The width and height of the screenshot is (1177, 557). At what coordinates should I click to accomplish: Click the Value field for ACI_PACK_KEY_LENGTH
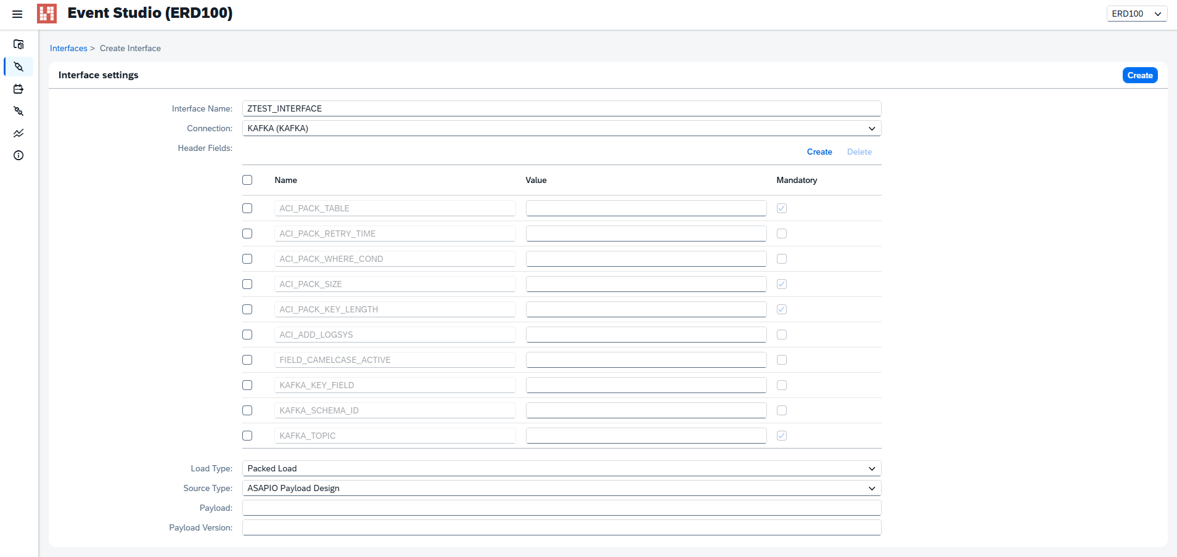pyautogui.click(x=646, y=309)
